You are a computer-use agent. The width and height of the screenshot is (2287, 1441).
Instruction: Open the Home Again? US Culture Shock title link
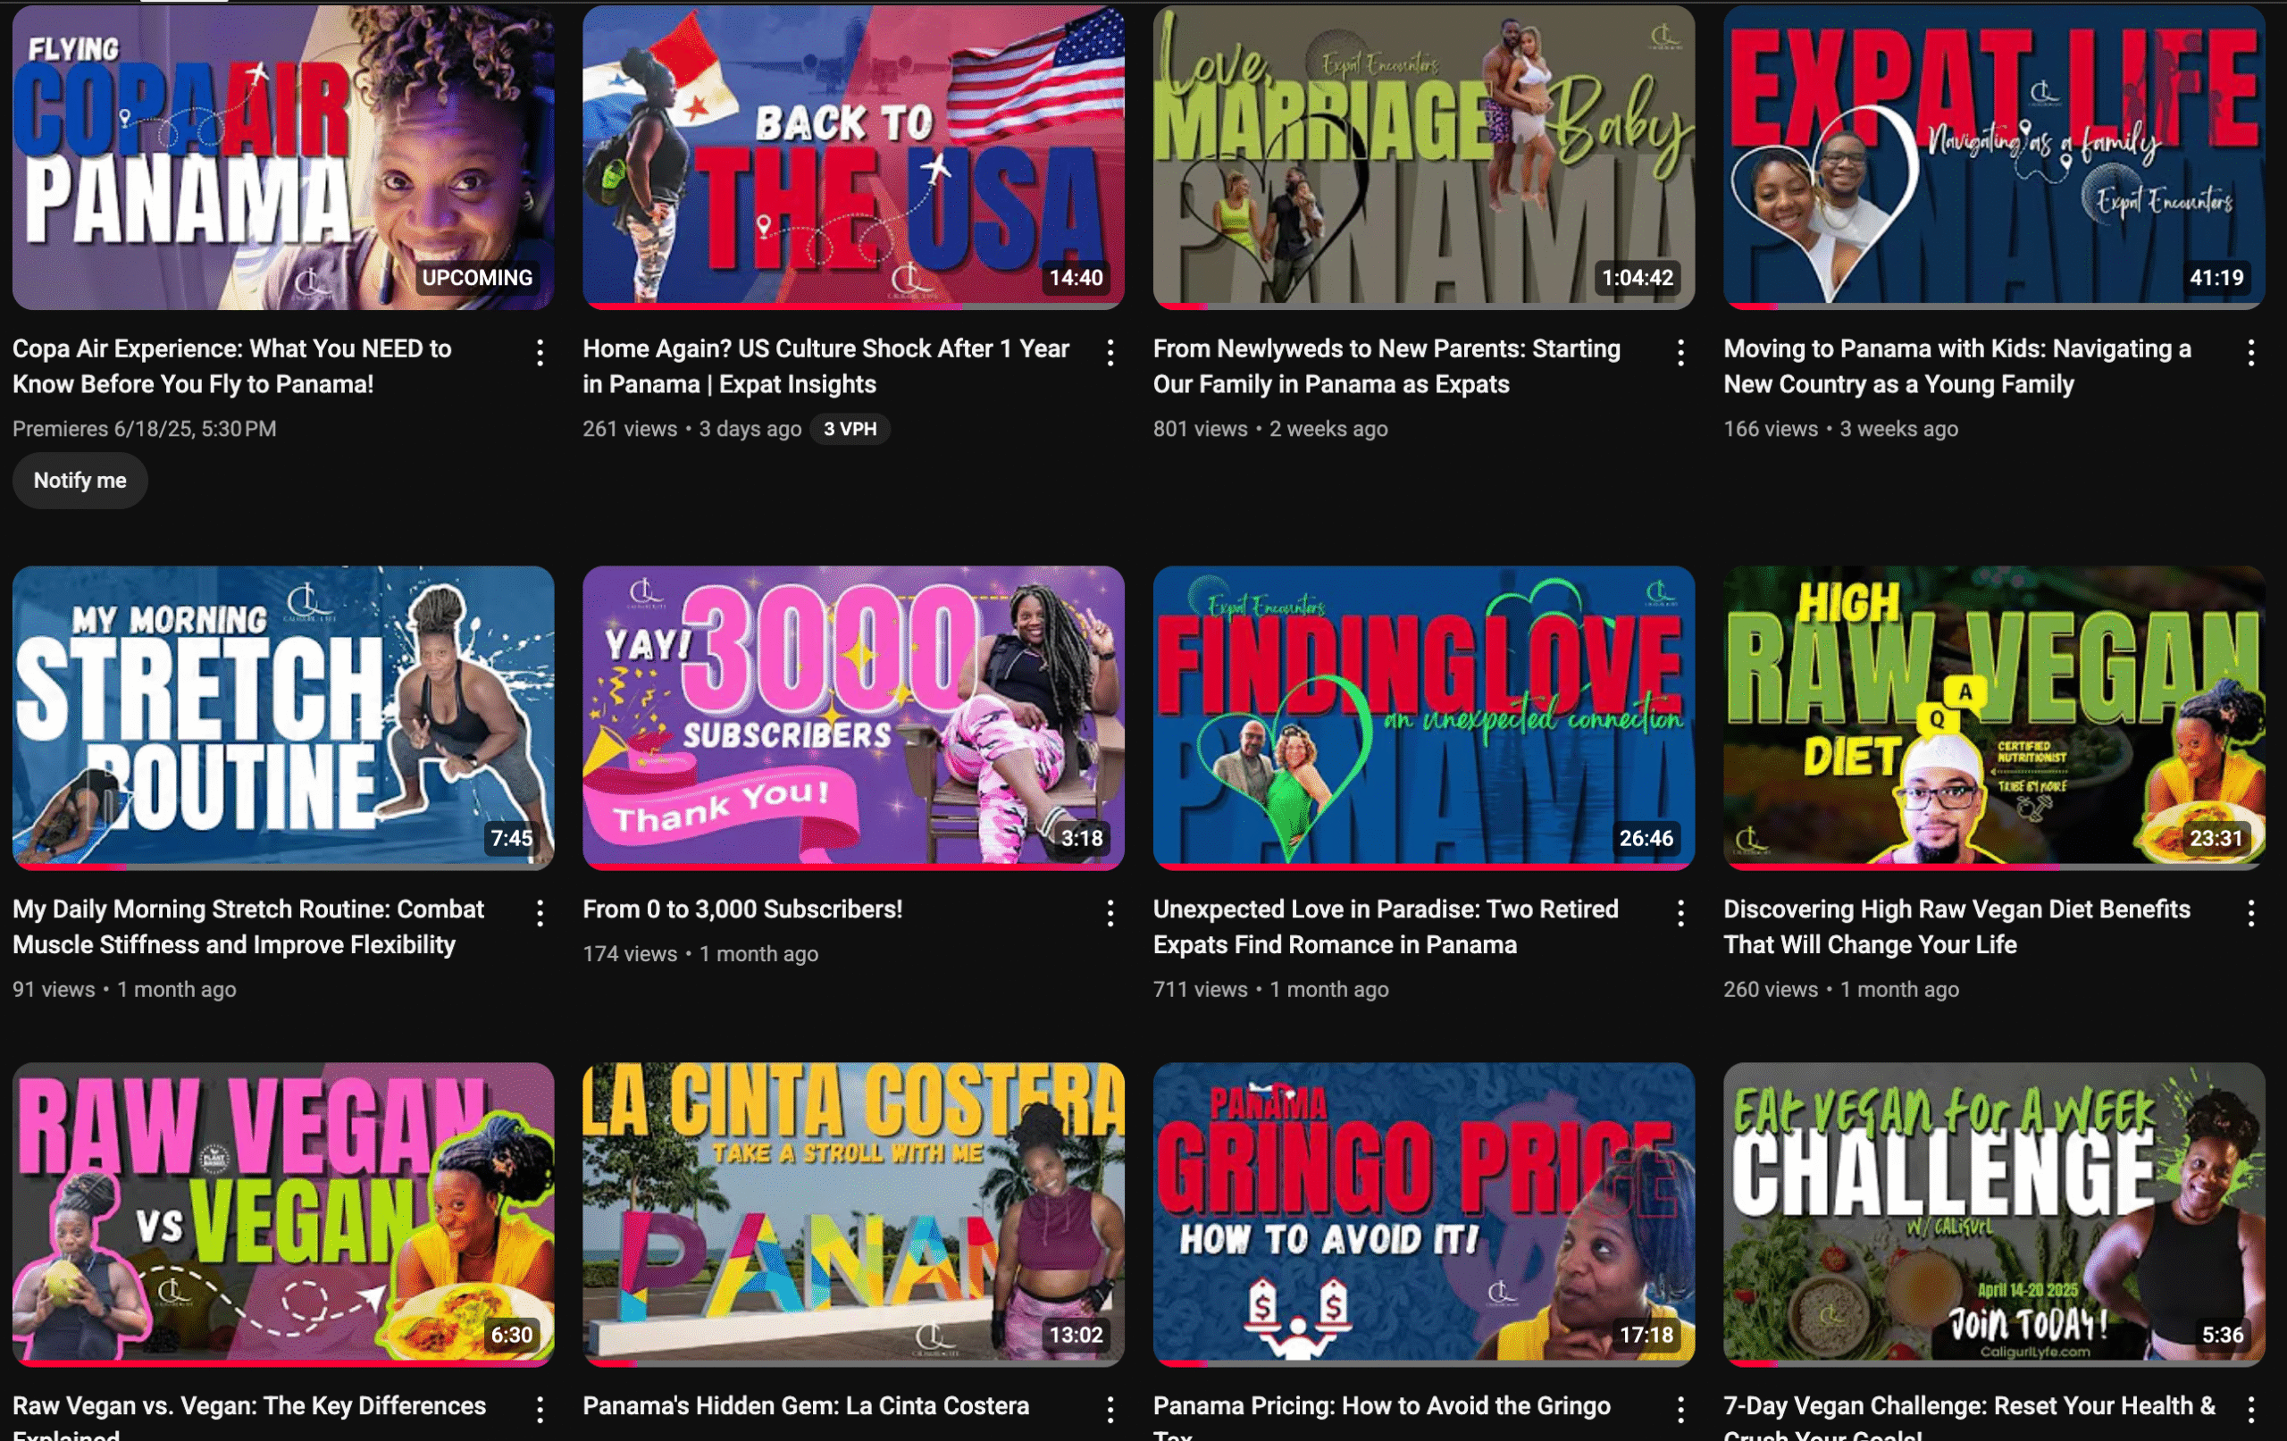coord(825,365)
